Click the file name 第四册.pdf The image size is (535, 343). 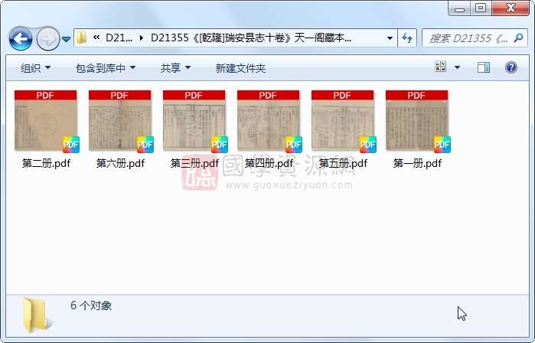[269, 163]
